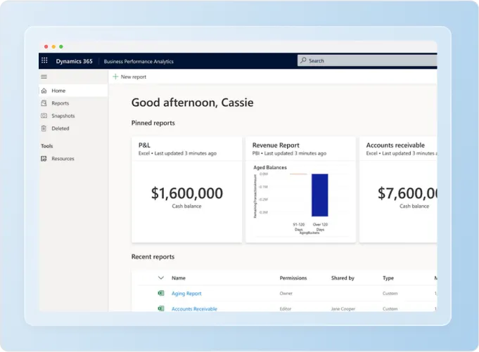Click the Excel icon beside Aging Report
The image size is (479, 352).
[x=161, y=294]
